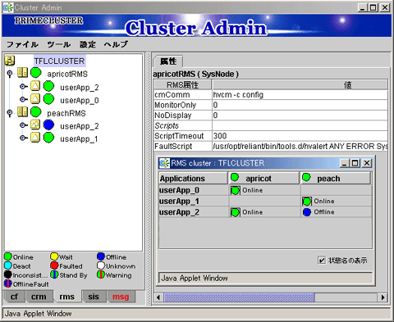Click the ScriptTimeout value 300
This screenshot has width=394, height=322.
(220, 136)
